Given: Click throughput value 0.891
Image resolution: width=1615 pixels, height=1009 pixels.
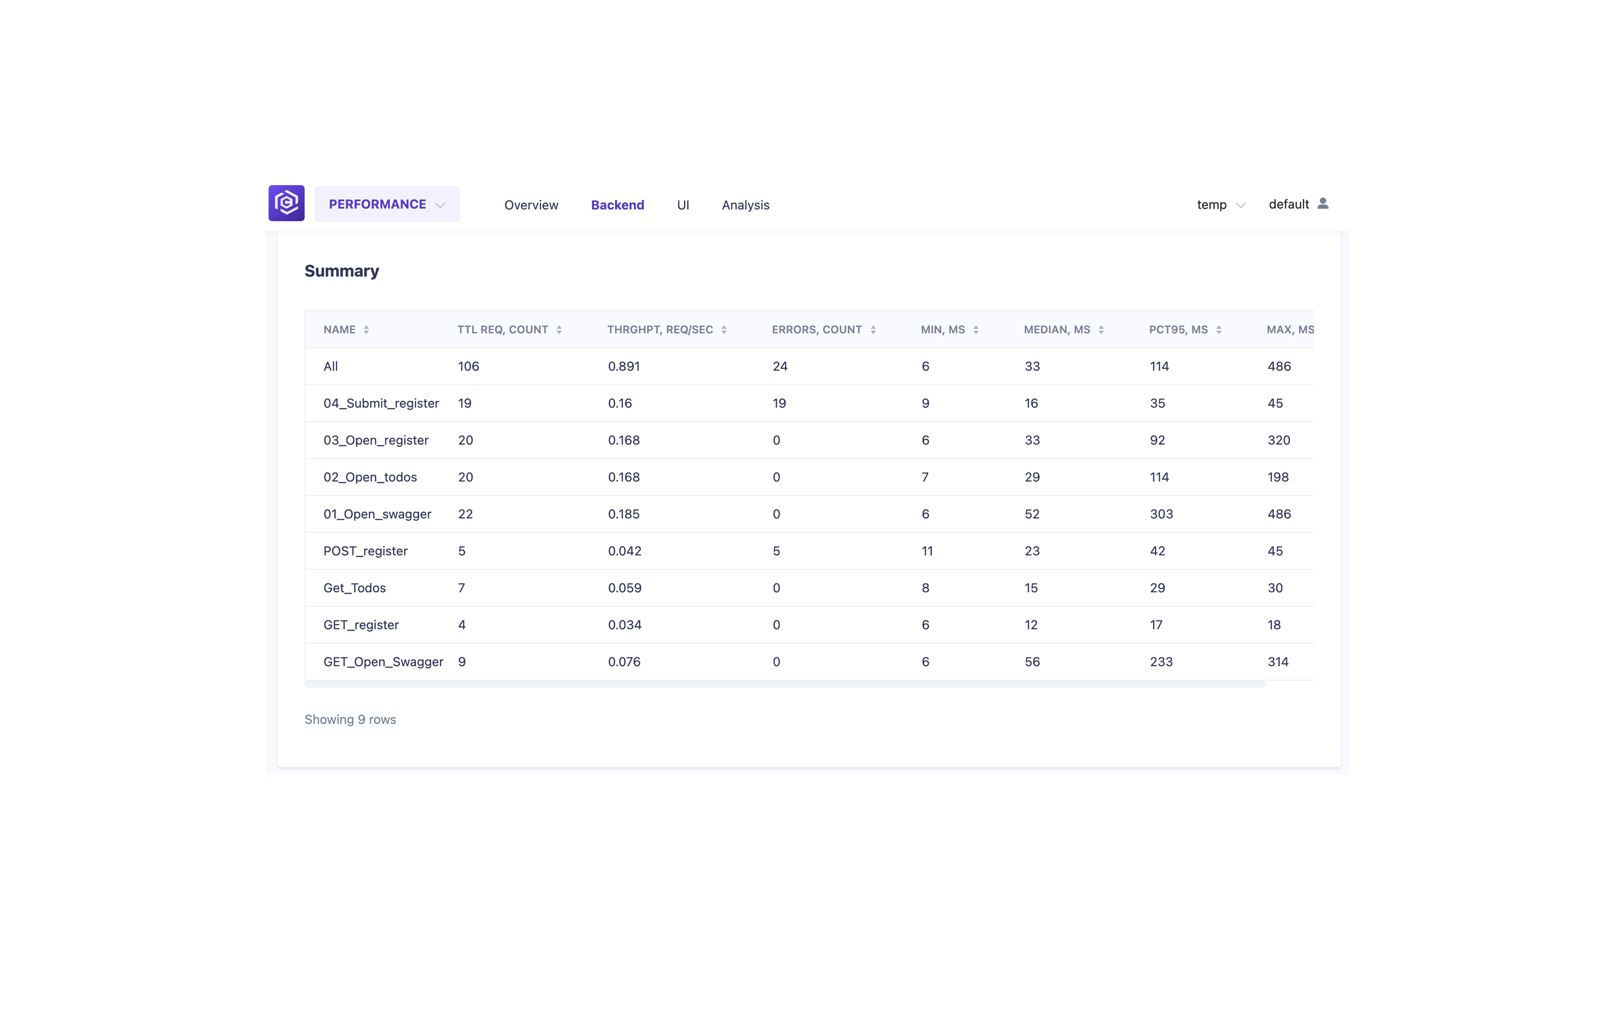Looking at the screenshot, I should [624, 366].
